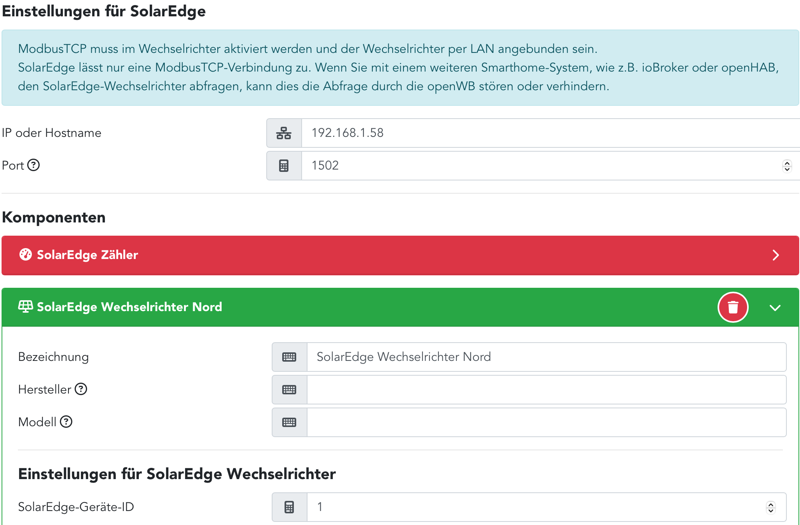Click the Hersteller help question mark icon
800x525 pixels.
81,389
